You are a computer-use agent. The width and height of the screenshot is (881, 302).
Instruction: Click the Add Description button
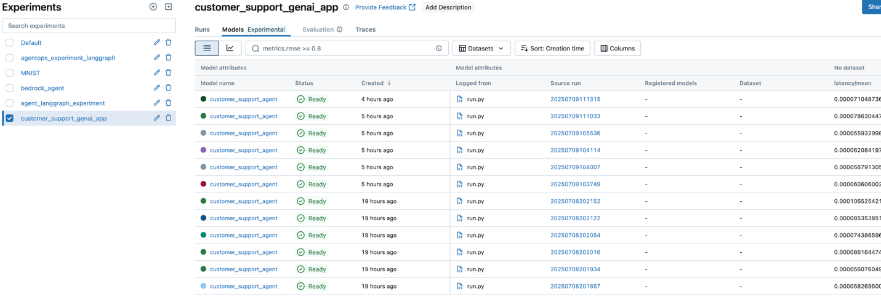[448, 7]
